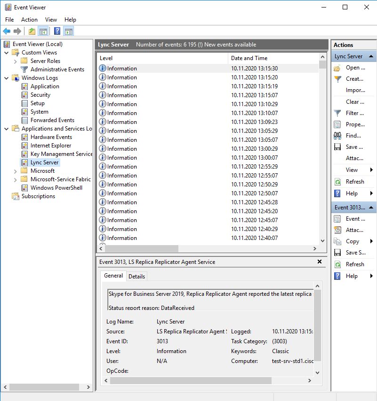Click Attach a Task To this Log
The height and width of the screenshot is (401, 377).
pyautogui.click(x=354, y=158)
